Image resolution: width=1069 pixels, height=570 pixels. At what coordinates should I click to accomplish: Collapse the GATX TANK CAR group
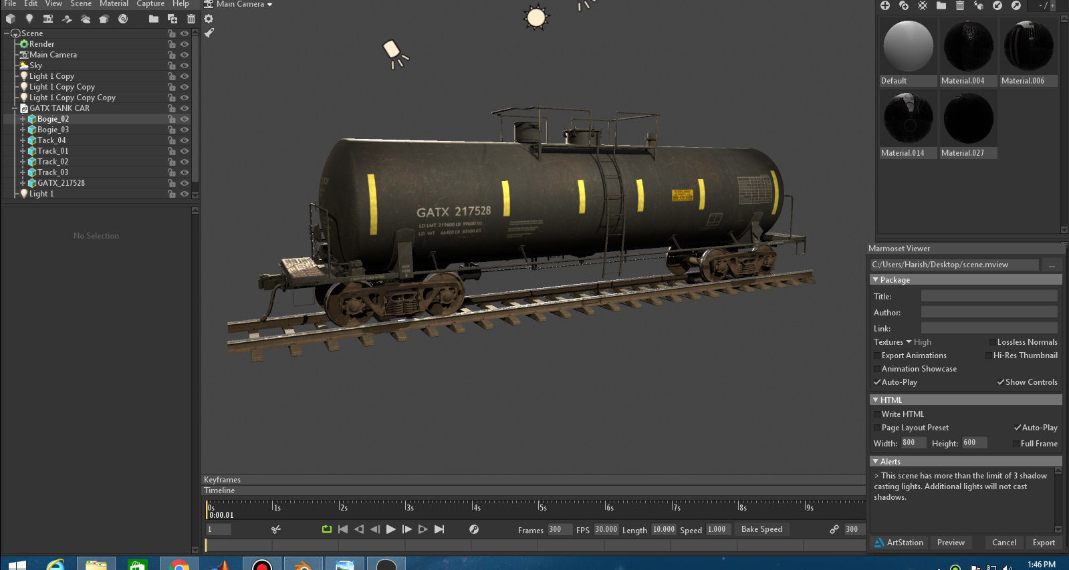15,108
